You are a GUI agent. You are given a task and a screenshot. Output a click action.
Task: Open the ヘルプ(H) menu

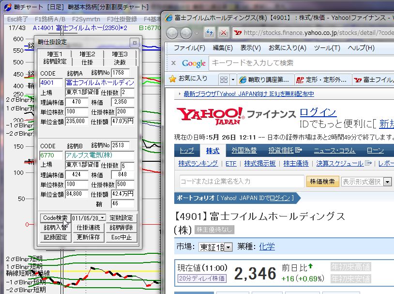[x=361, y=48]
